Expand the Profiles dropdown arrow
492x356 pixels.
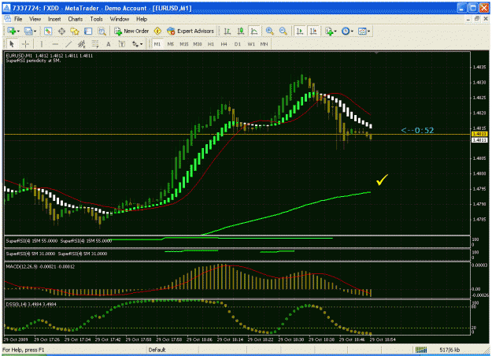(x=35, y=32)
